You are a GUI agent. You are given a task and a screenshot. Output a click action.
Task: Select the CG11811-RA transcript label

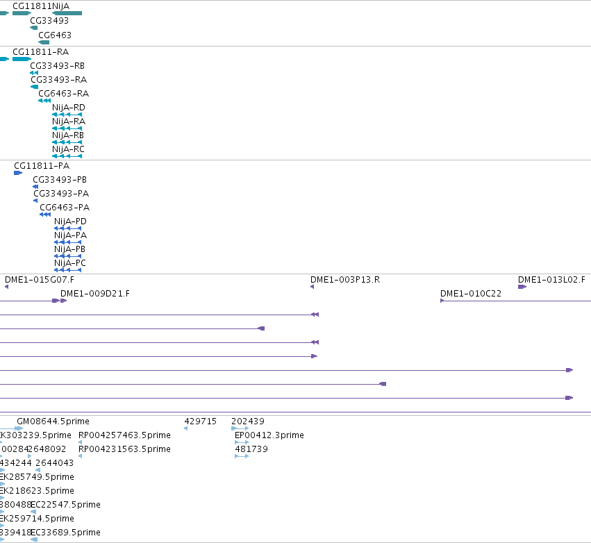pyautogui.click(x=41, y=52)
